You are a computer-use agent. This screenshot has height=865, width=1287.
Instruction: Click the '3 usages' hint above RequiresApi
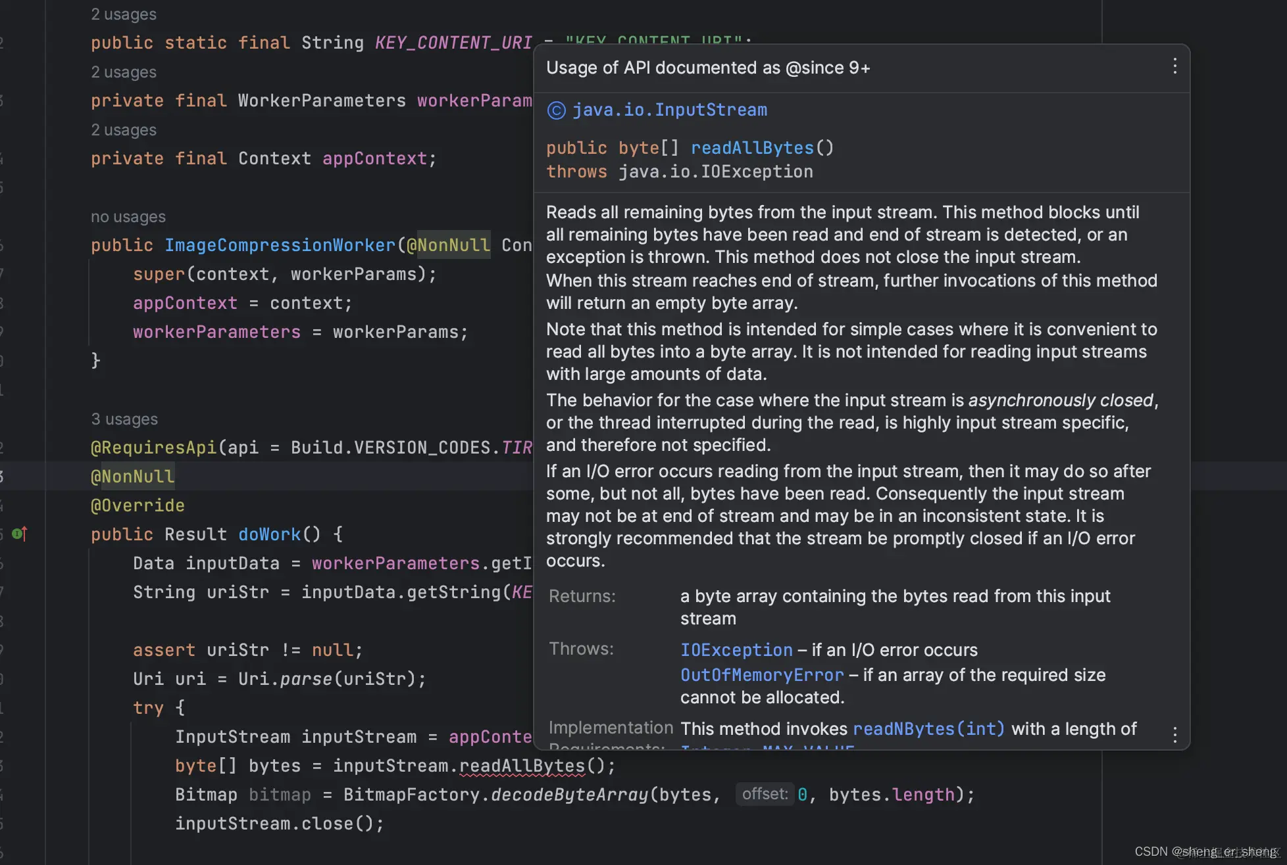[x=124, y=419]
